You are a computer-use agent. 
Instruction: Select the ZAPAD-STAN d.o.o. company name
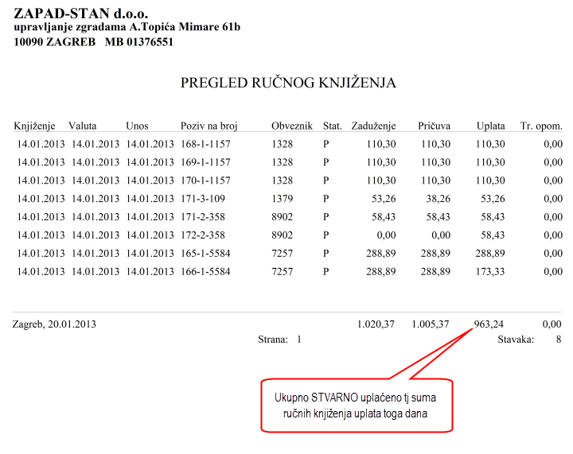tap(80, 14)
